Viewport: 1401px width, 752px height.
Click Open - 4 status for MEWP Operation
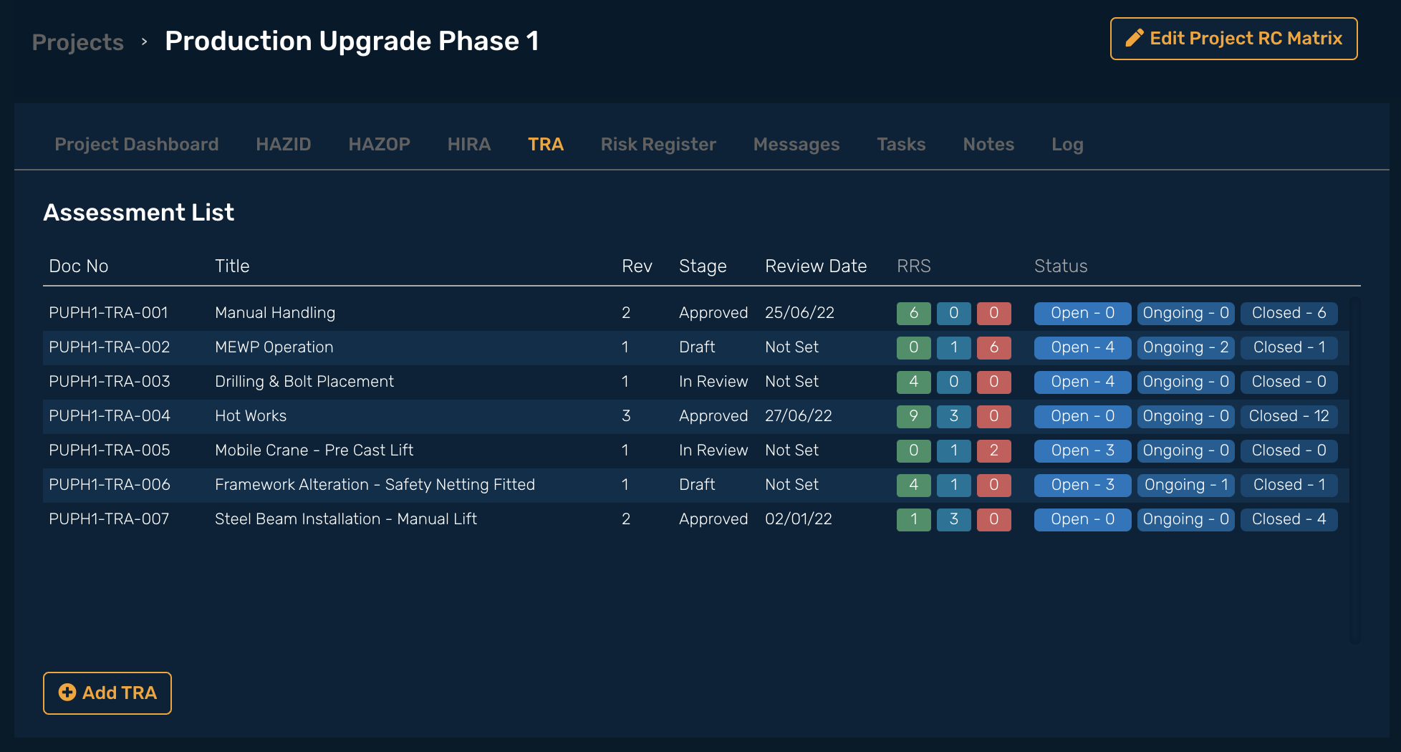coord(1082,347)
